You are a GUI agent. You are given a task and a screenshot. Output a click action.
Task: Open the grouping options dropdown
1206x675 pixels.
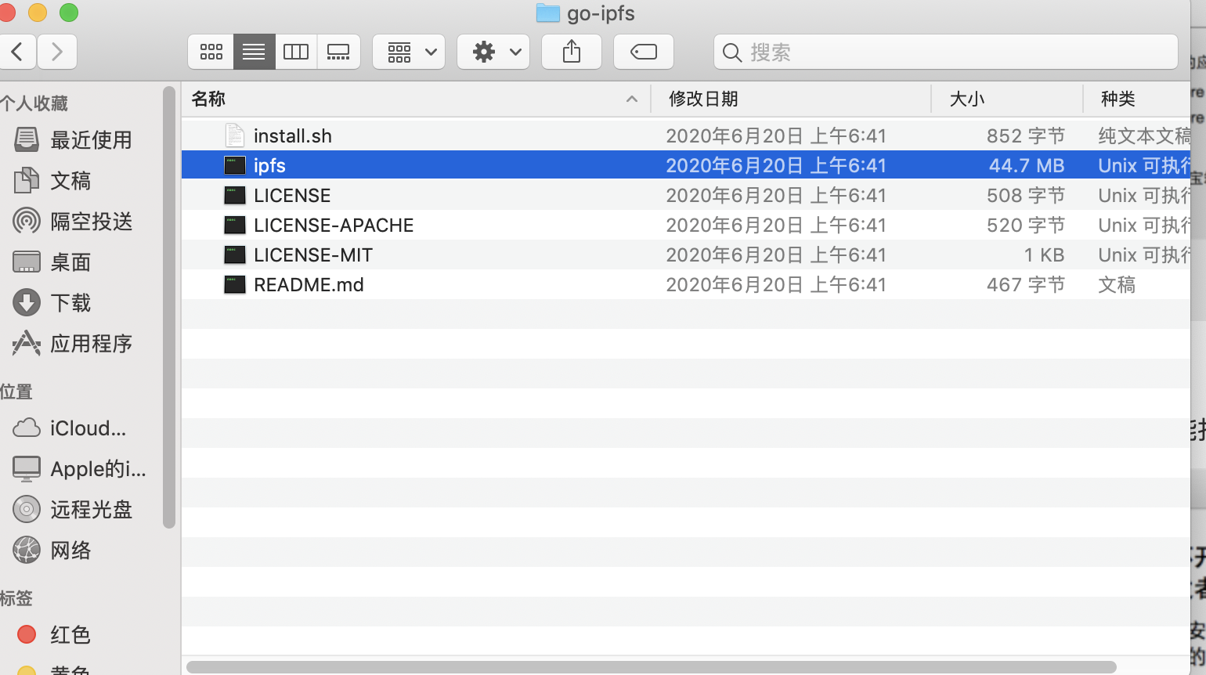408,52
